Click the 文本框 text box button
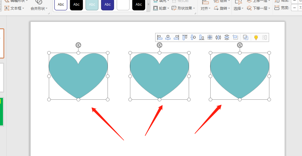The width and height of the screenshot is (302, 156). (14, 8)
